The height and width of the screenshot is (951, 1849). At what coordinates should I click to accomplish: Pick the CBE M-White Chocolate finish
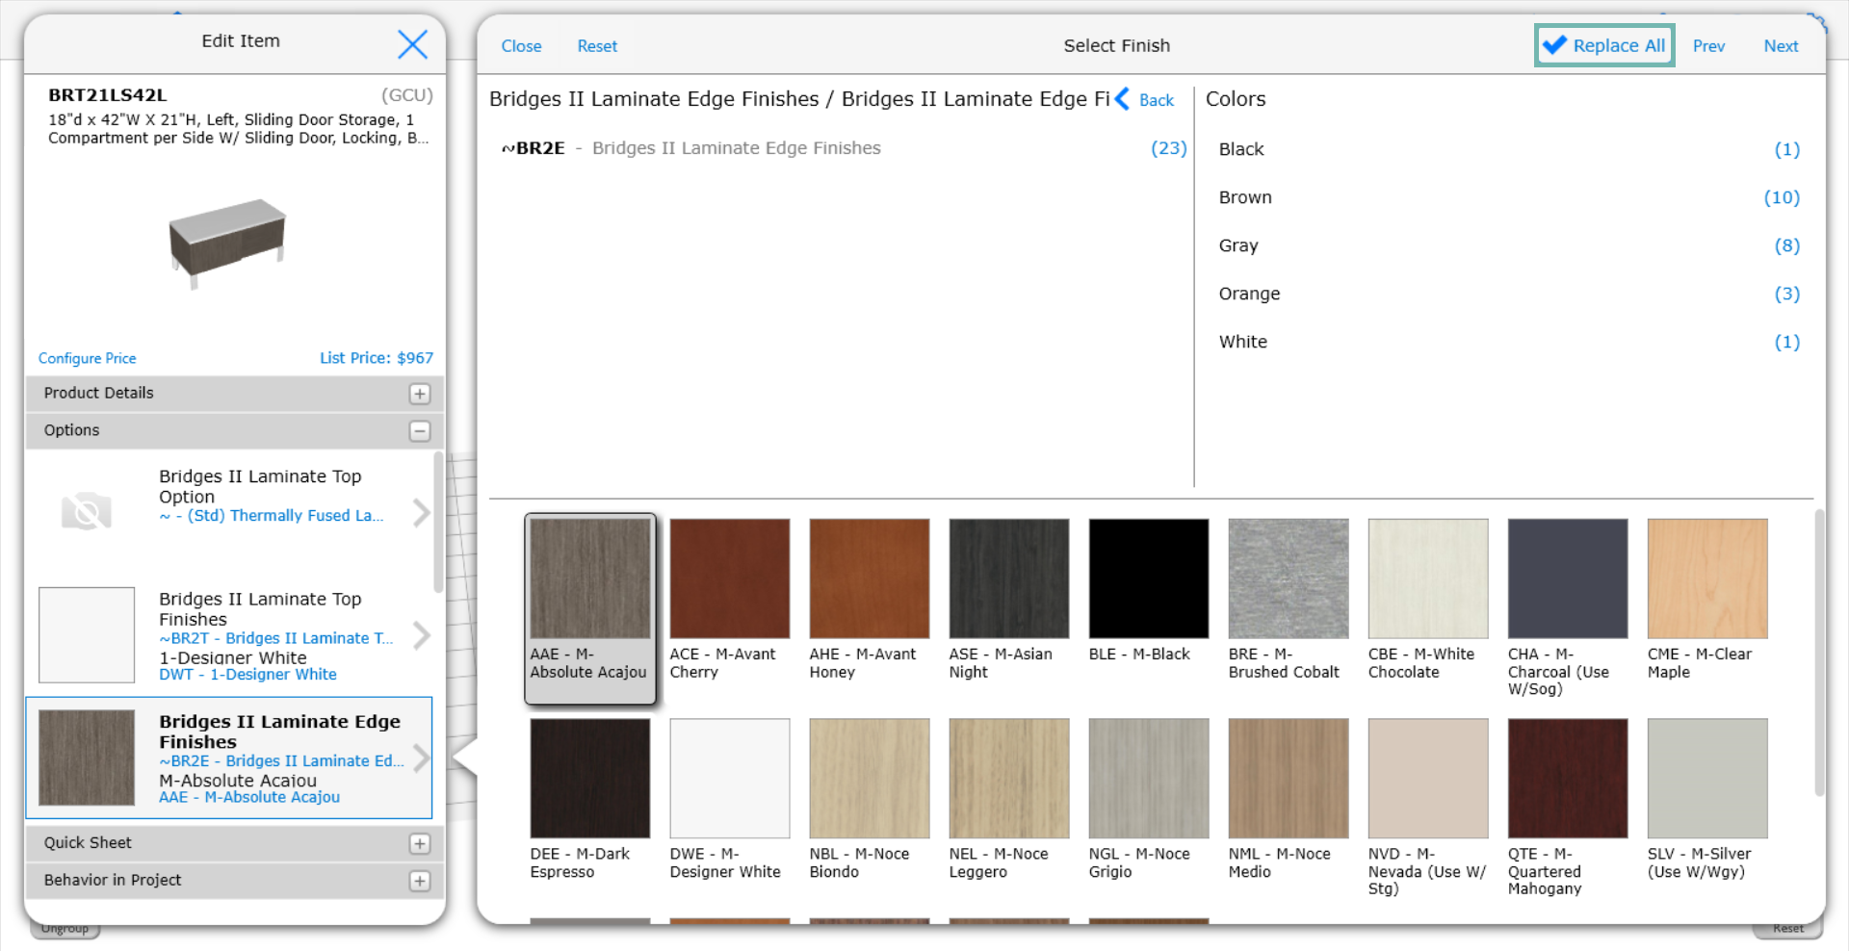pos(1428,578)
